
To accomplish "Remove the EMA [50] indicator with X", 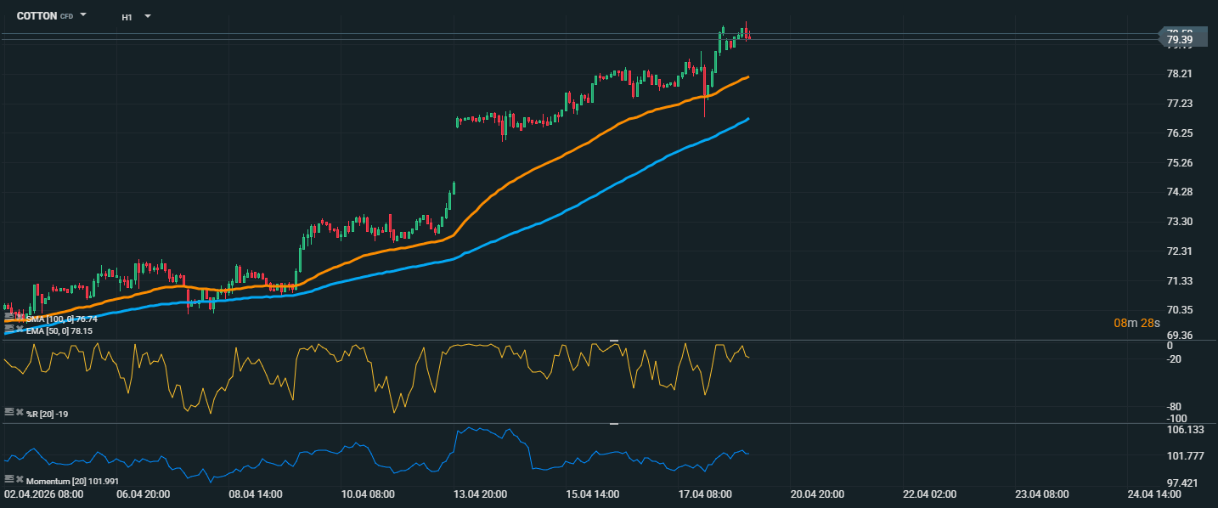I will click(x=20, y=328).
